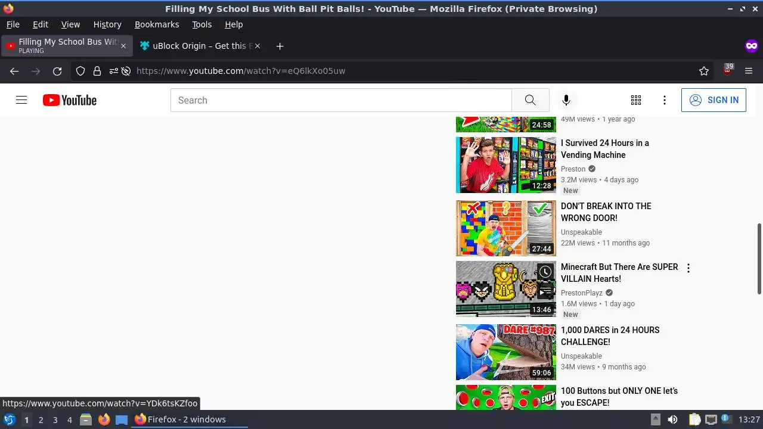Open the tracking protection shield panel
The image size is (763, 429).
80,71
